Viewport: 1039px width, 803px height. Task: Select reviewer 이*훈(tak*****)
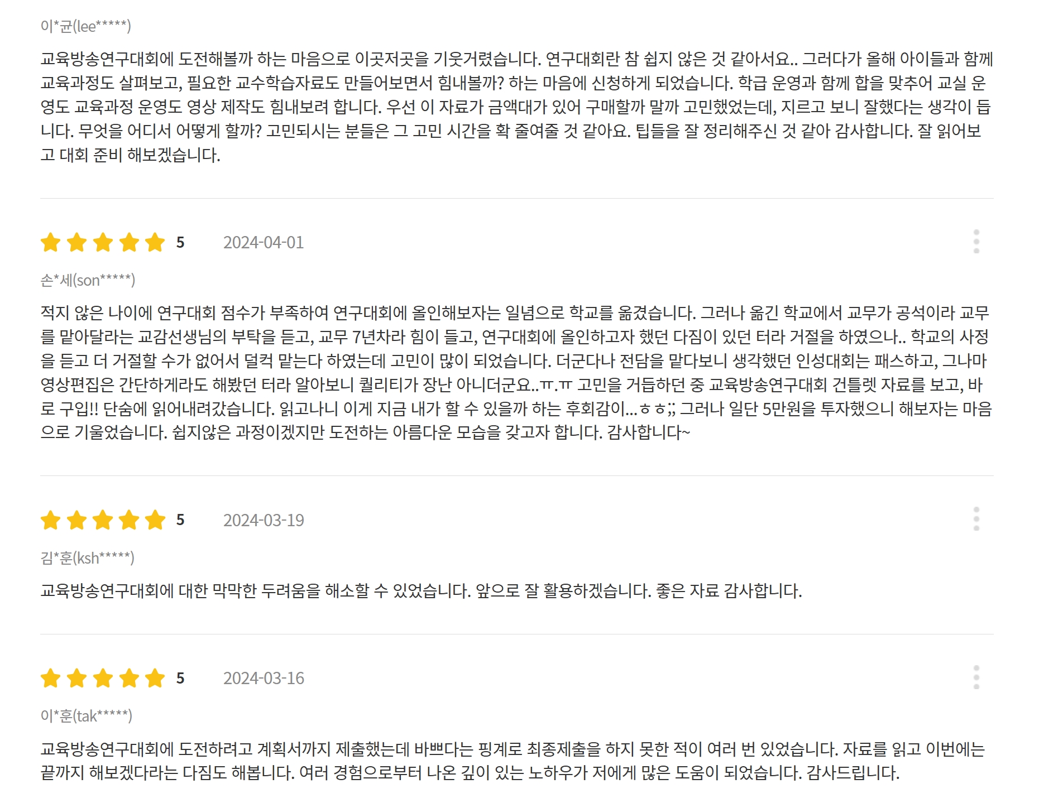[x=86, y=716]
